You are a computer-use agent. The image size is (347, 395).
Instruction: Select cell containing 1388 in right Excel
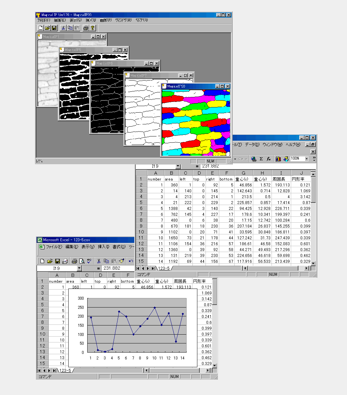[x=171, y=208]
